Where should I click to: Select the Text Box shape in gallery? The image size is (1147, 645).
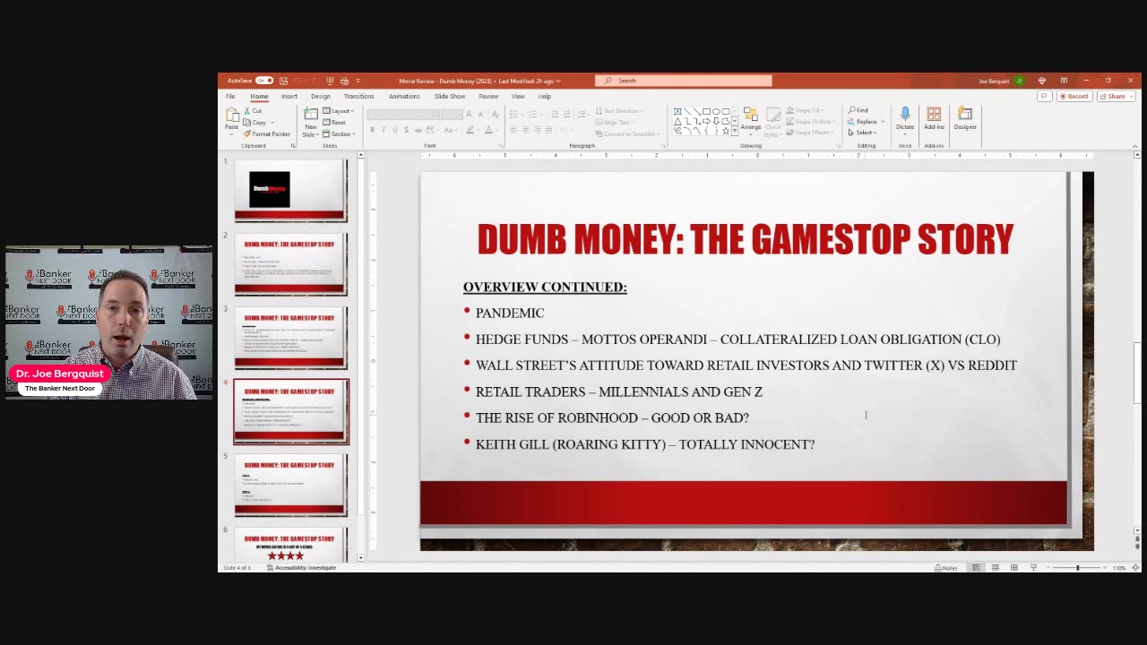click(x=678, y=111)
